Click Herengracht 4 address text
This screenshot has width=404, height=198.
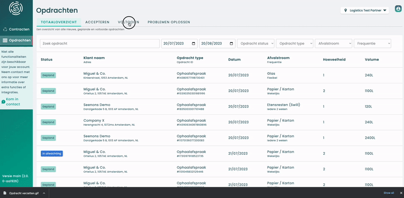tap(109, 125)
